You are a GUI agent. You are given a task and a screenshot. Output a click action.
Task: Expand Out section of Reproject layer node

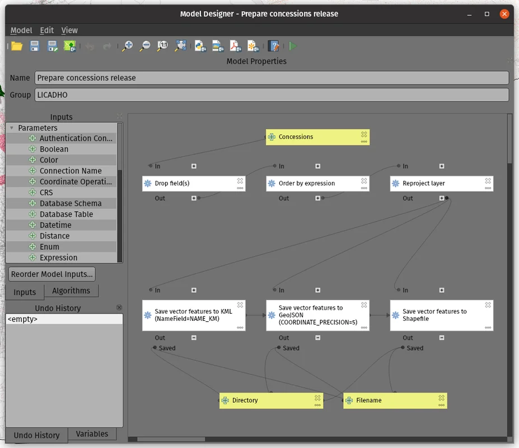(x=442, y=198)
